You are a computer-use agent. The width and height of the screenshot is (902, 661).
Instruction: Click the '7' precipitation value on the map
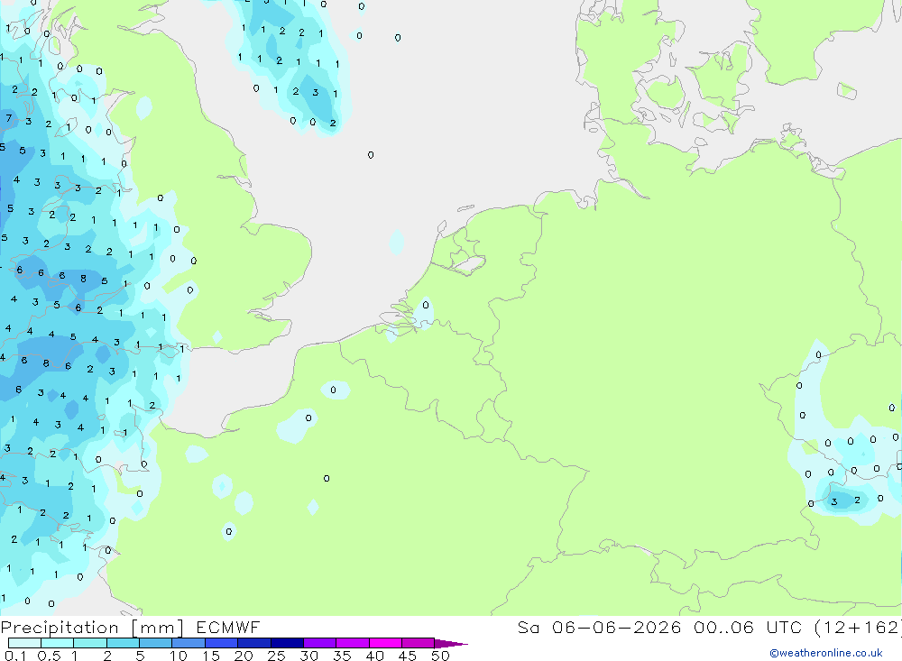(x=9, y=118)
